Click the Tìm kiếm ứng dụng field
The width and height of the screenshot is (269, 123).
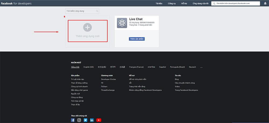80,11
